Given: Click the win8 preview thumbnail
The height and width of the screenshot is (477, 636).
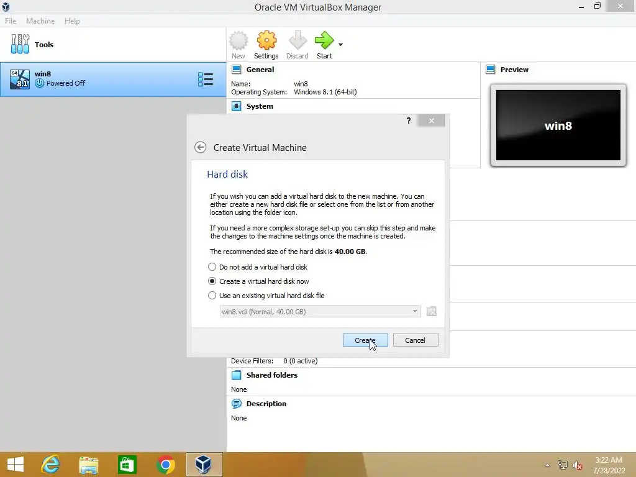Looking at the screenshot, I should 558,125.
